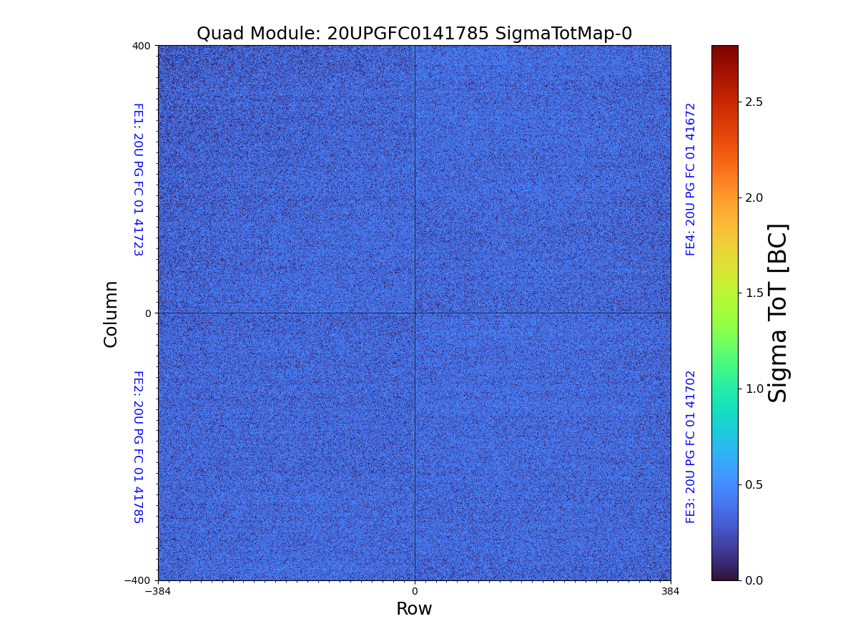Select the FE4: 20U PG FC 01 41672 label
This screenshot has height=644, width=858.
pyautogui.click(x=691, y=179)
